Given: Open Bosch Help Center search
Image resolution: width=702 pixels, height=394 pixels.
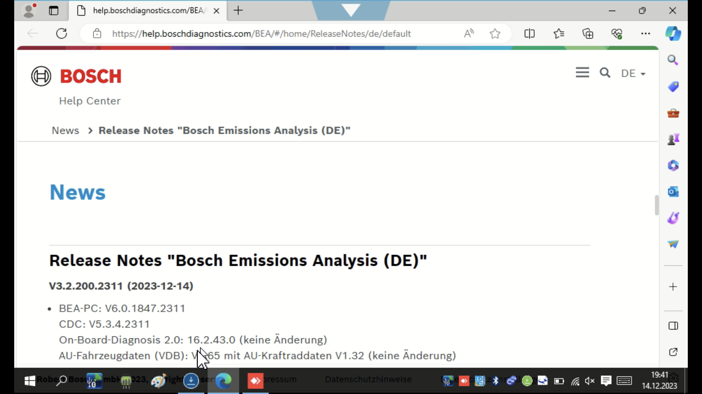Looking at the screenshot, I should pos(605,72).
